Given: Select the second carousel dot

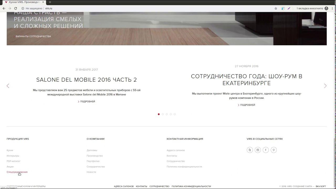Looking at the screenshot, I should pyautogui.click(x=163, y=114).
